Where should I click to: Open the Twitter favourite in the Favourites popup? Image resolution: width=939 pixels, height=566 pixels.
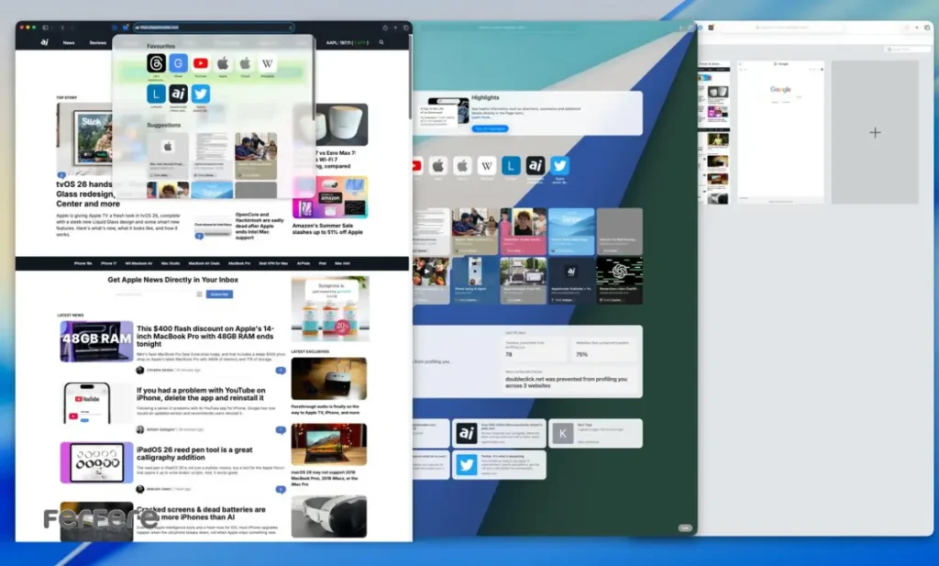click(x=200, y=94)
